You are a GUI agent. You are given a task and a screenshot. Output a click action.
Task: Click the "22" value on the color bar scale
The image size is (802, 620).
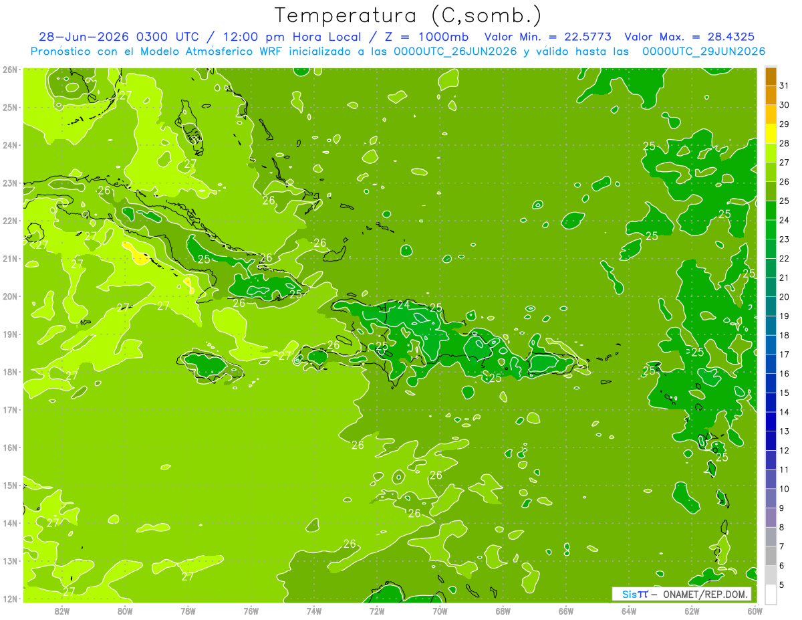pos(785,258)
